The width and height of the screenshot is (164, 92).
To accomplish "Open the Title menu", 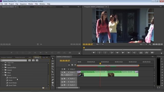I will [x=36, y=4].
